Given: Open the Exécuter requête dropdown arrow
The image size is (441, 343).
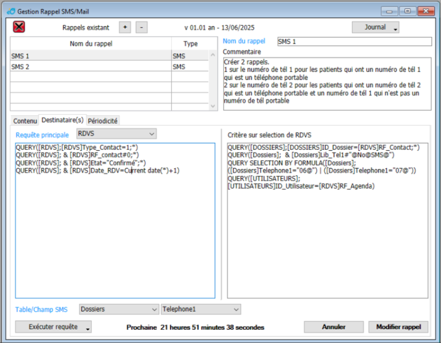Looking at the screenshot, I should coord(88,328).
